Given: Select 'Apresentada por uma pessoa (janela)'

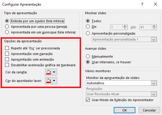Looking at the screenshot, I should [x=7, y=27].
